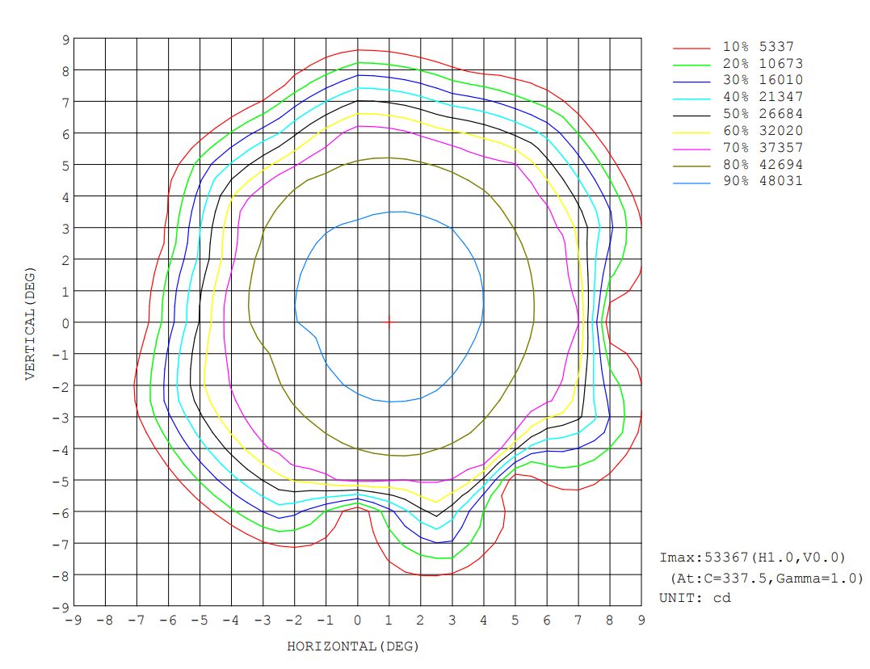Select the '50% 26684' legend label
Image resolution: width=870 pixels, height=669 pixels.
click(x=750, y=114)
